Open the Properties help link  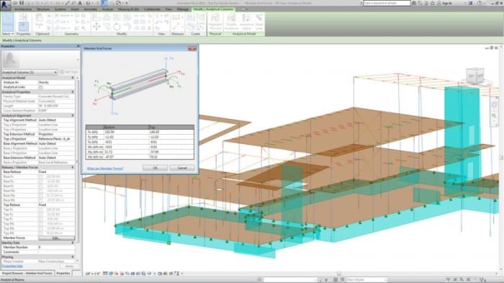[x=13, y=266]
